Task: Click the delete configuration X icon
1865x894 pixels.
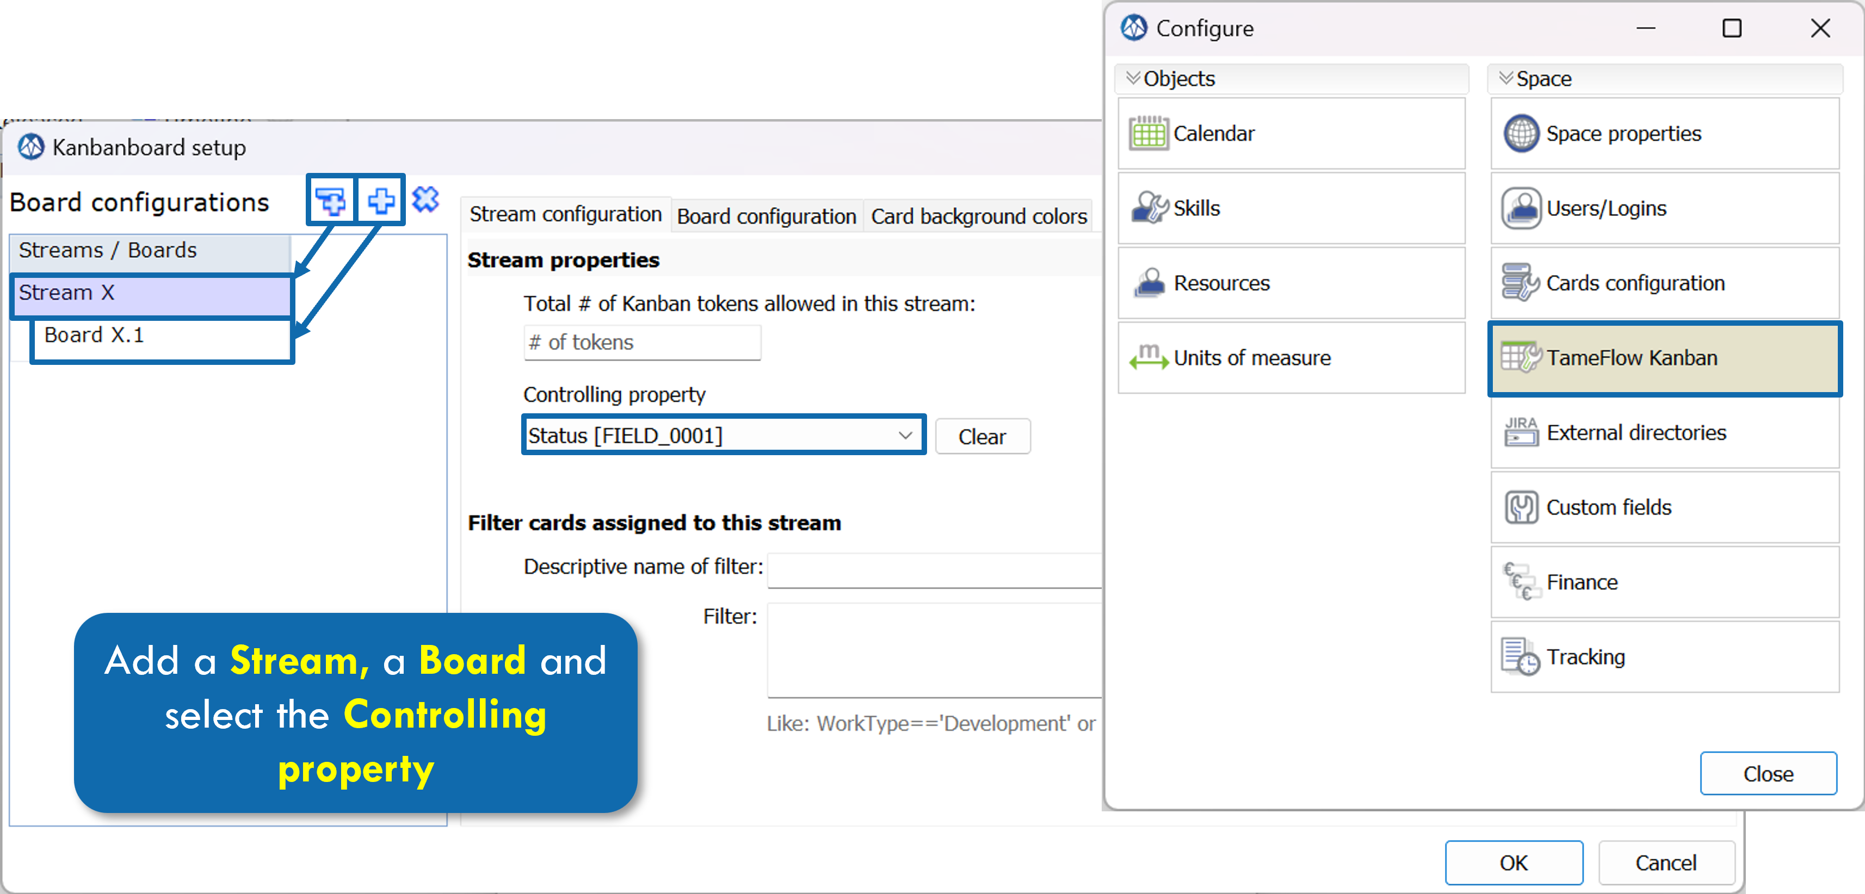Action: [x=425, y=199]
